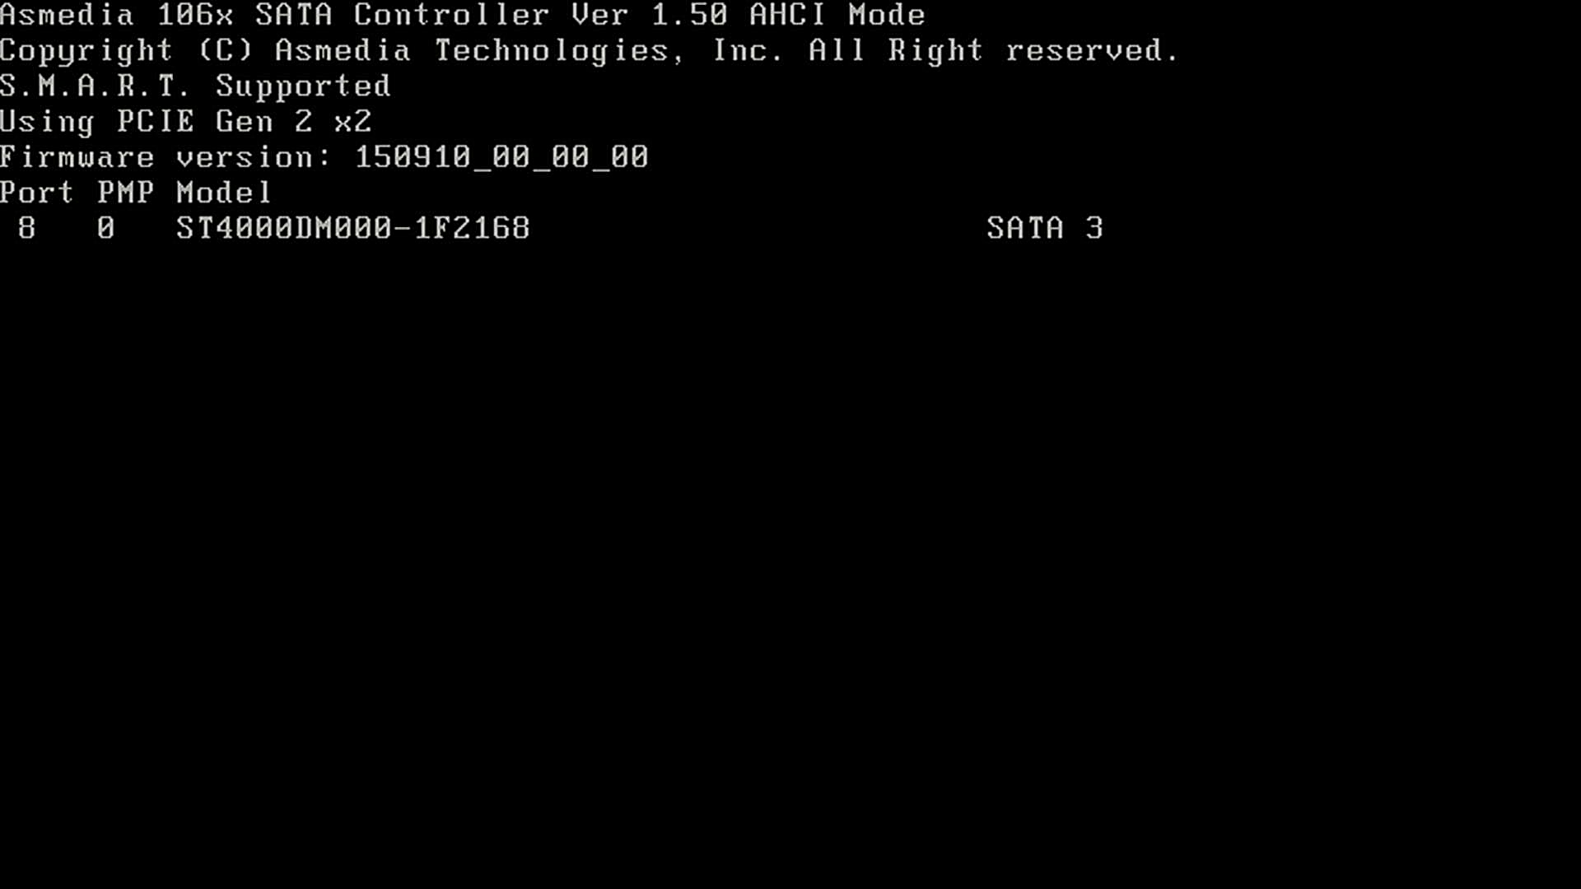Click the word 'Supported' in S.M.A.R.T. line

tap(303, 87)
